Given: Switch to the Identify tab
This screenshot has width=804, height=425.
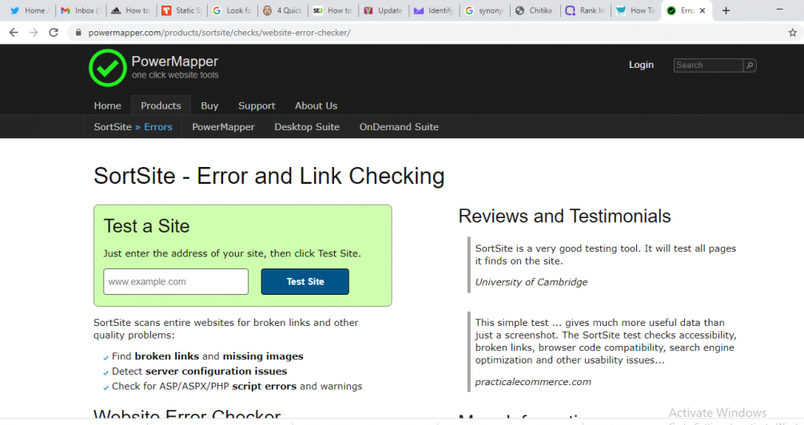Looking at the screenshot, I should [433, 10].
